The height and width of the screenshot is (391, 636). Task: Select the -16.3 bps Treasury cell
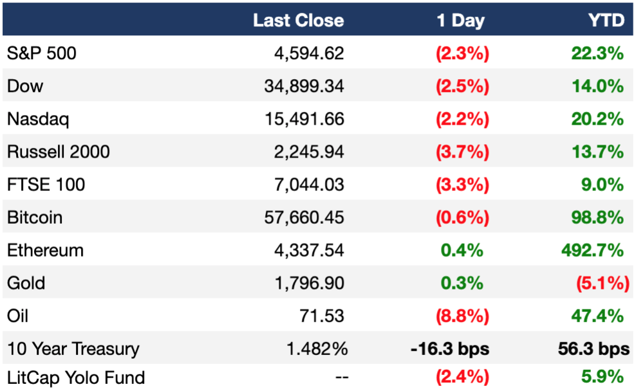point(450,349)
